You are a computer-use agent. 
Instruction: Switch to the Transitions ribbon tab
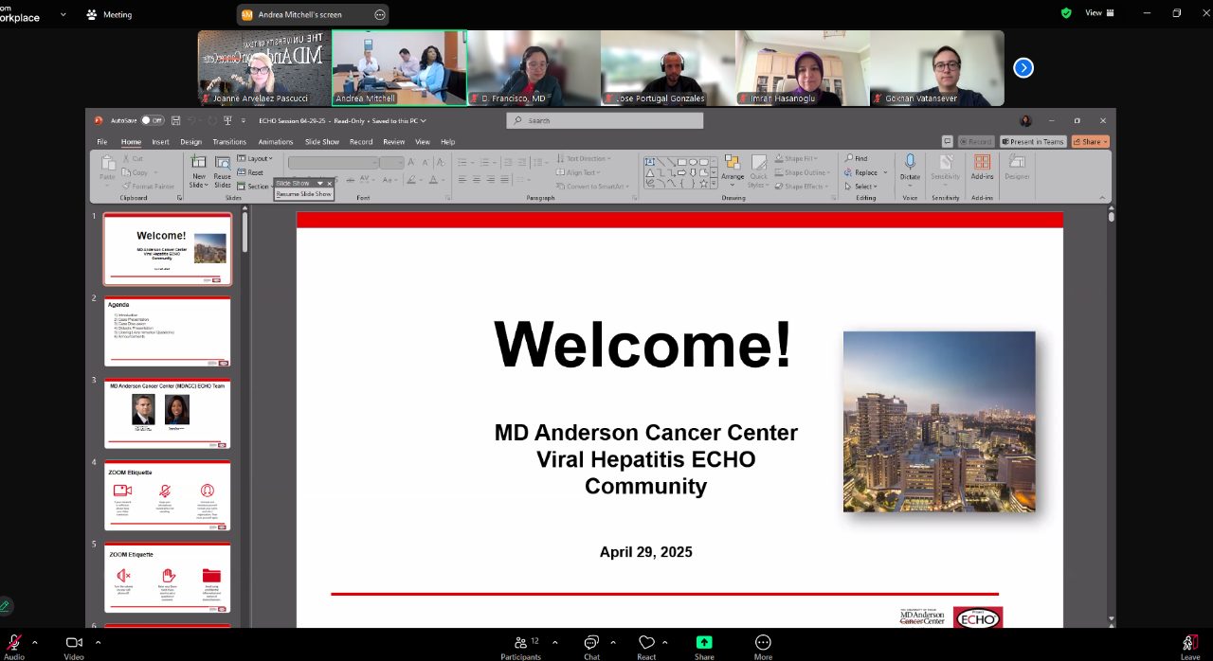click(229, 142)
